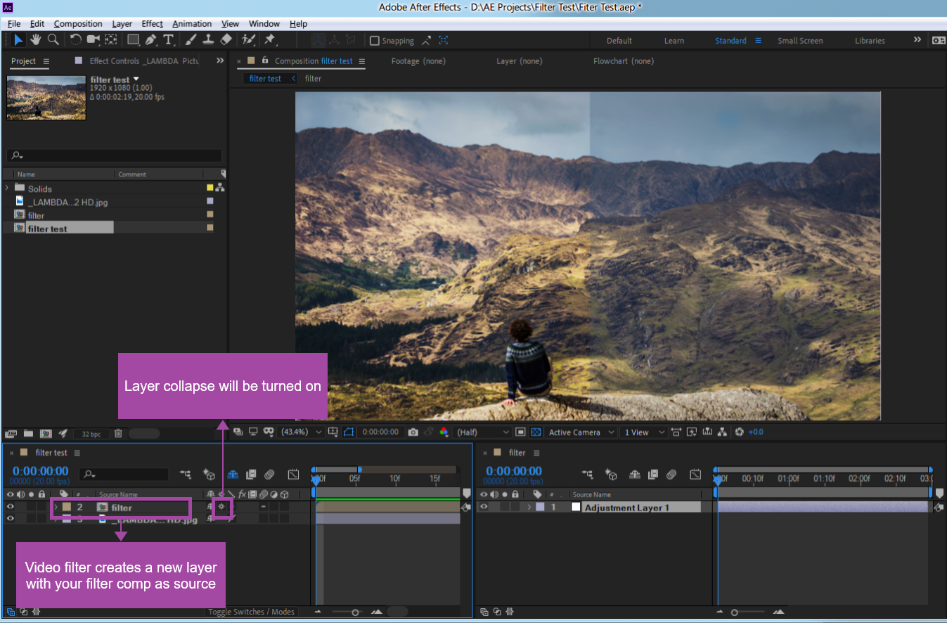Click the Project panel search field
The height and width of the screenshot is (623, 947).
[114, 155]
